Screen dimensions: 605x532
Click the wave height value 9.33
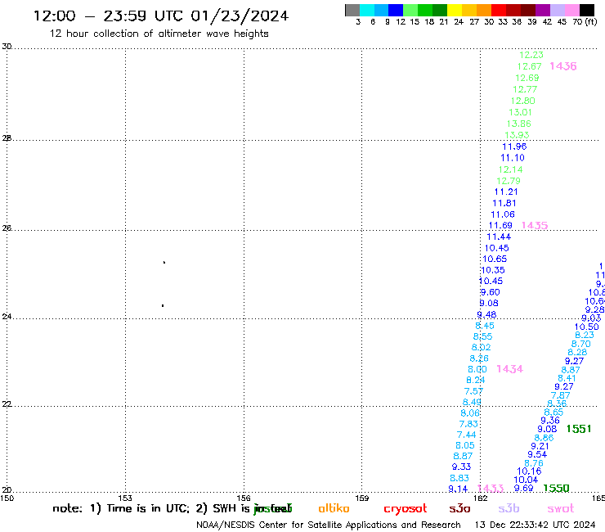coord(461,467)
